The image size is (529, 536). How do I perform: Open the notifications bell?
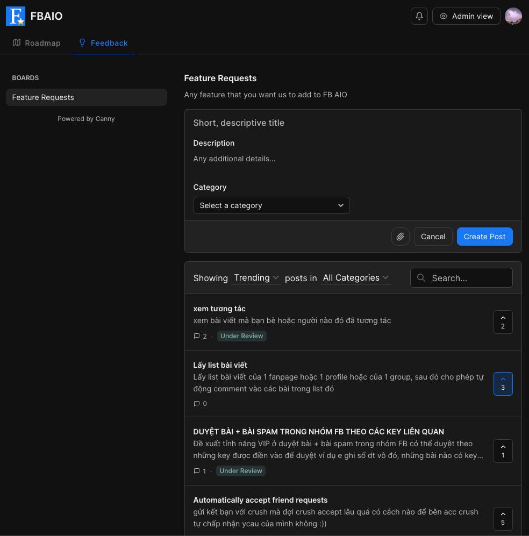coord(419,16)
